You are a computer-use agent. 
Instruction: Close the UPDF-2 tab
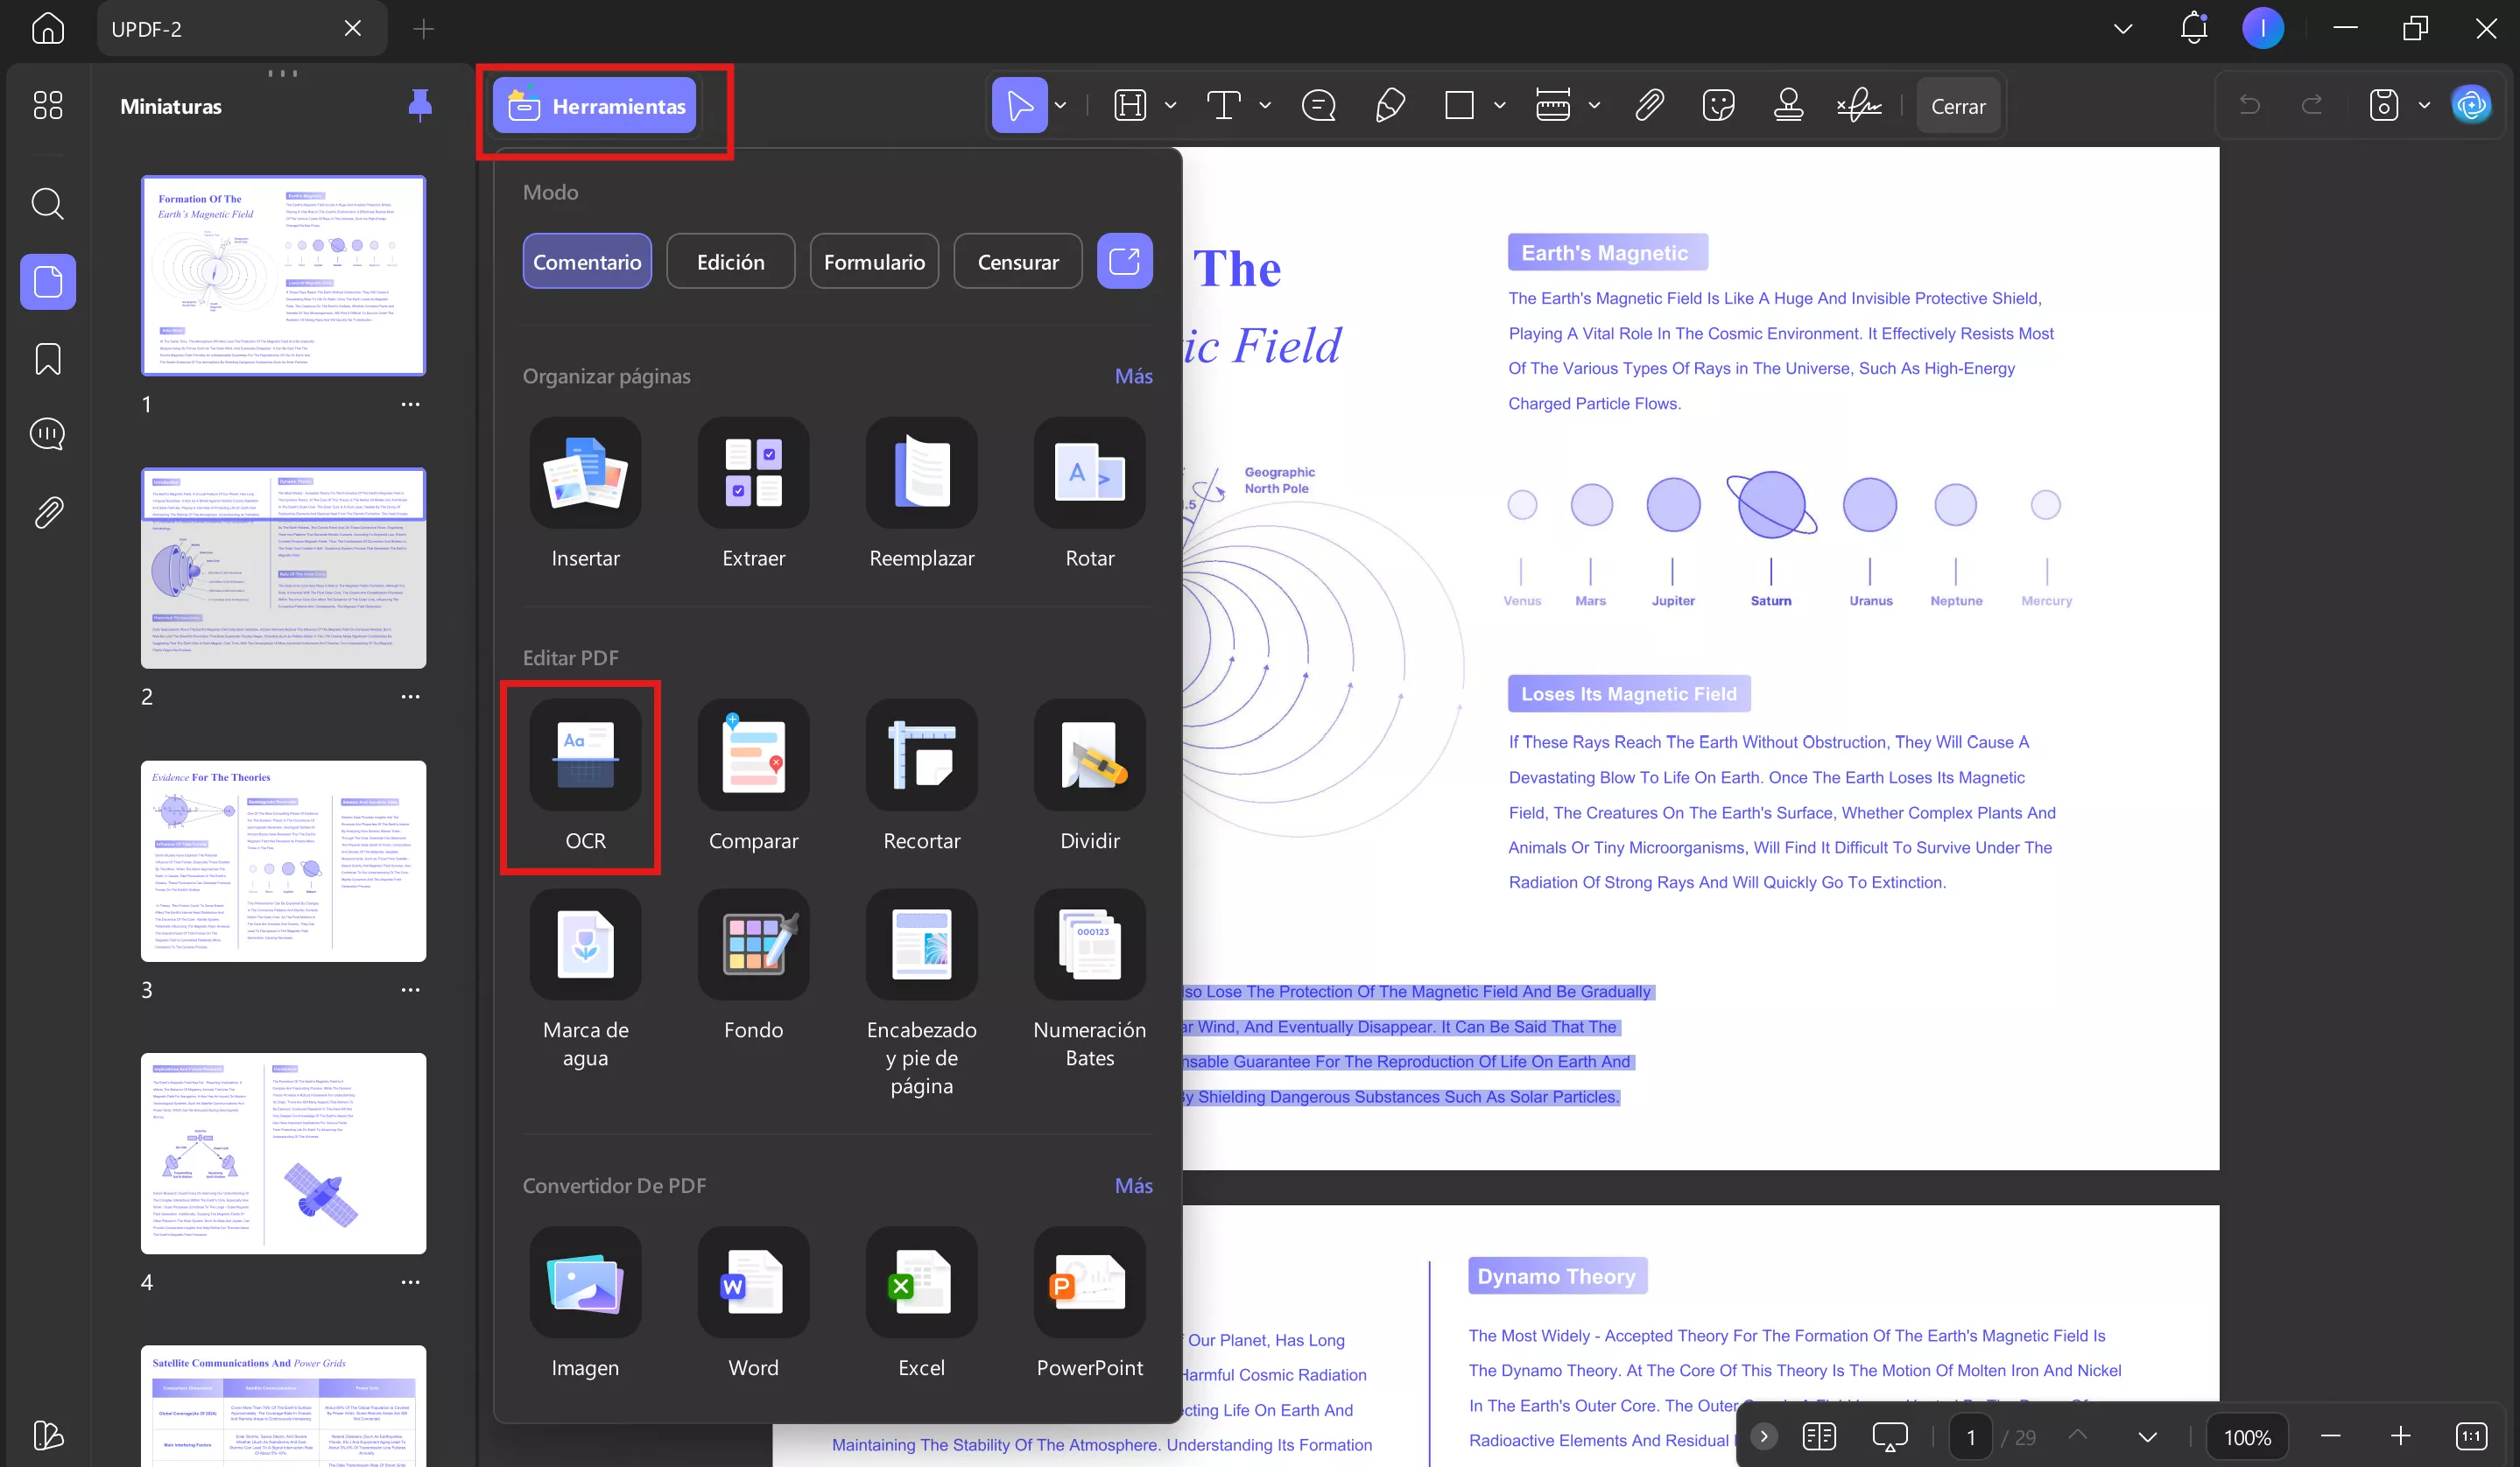click(x=352, y=29)
